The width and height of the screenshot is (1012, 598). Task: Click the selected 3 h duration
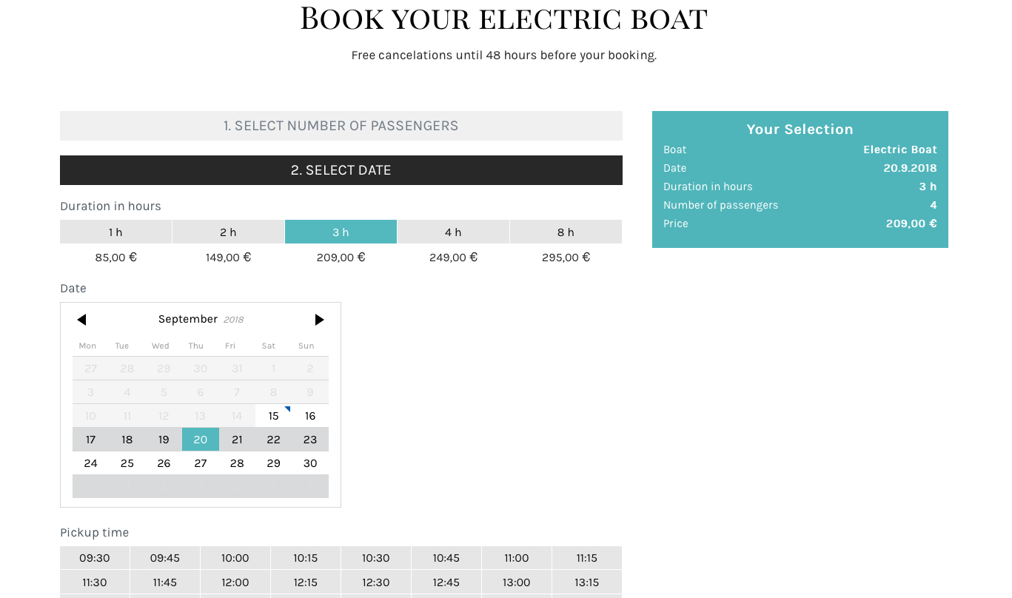tap(341, 232)
